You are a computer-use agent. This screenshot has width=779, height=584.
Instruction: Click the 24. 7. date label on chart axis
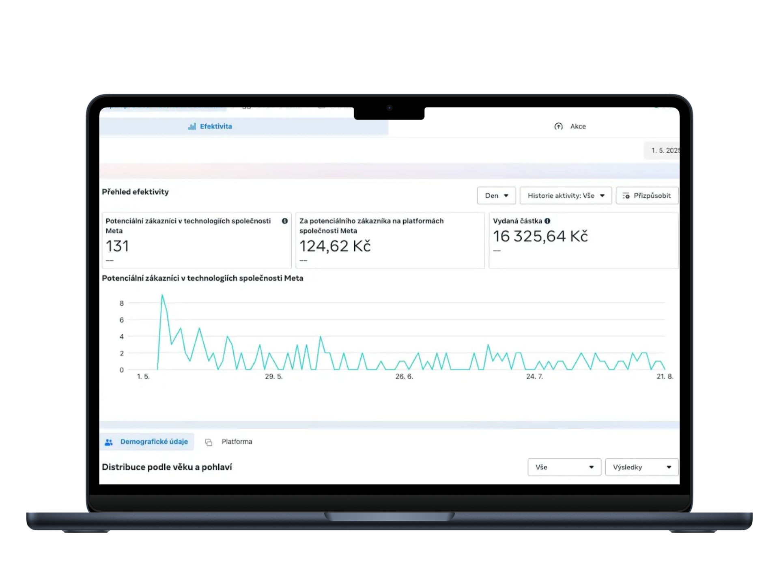534,376
